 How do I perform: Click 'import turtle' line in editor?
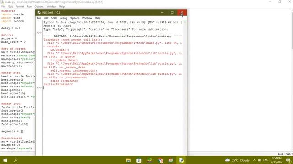(12, 15)
